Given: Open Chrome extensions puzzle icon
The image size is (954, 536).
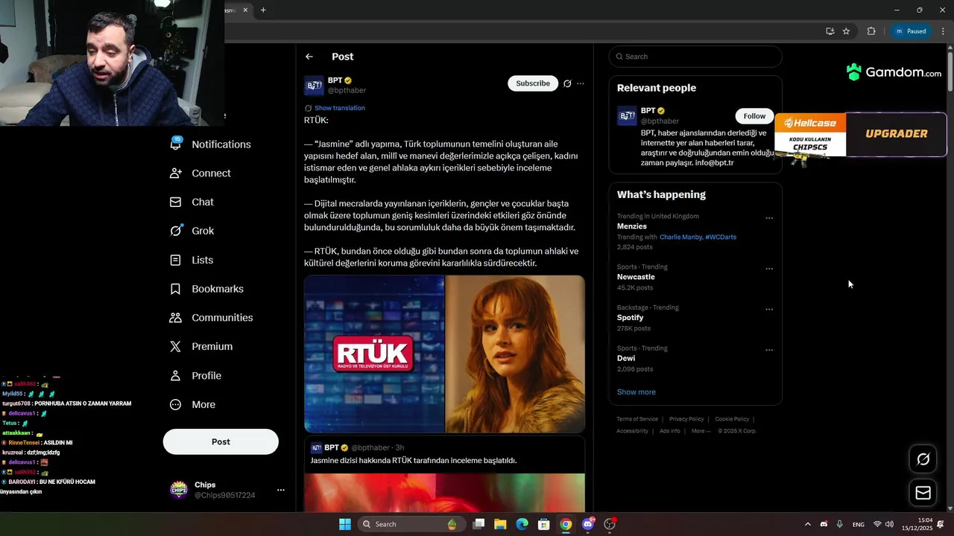Looking at the screenshot, I should tap(871, 31).
